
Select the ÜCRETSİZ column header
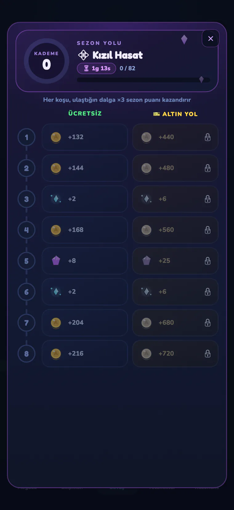tap(85, 113)
